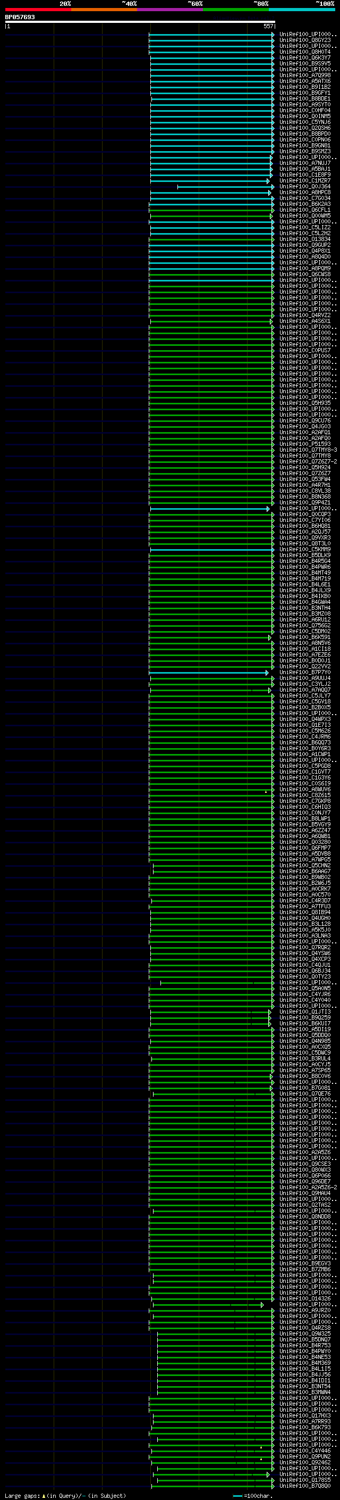Screen dimensions: 340x1500
Task: Open hit UniRef100_B5DLK9
Action: [305, 555]
